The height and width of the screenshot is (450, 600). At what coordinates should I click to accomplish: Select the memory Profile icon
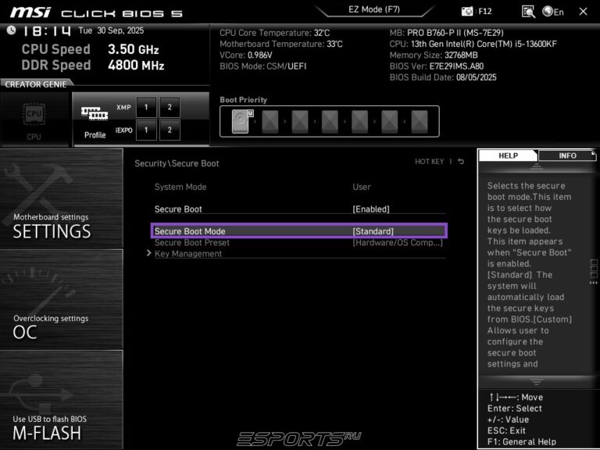[x=95, y=118]
